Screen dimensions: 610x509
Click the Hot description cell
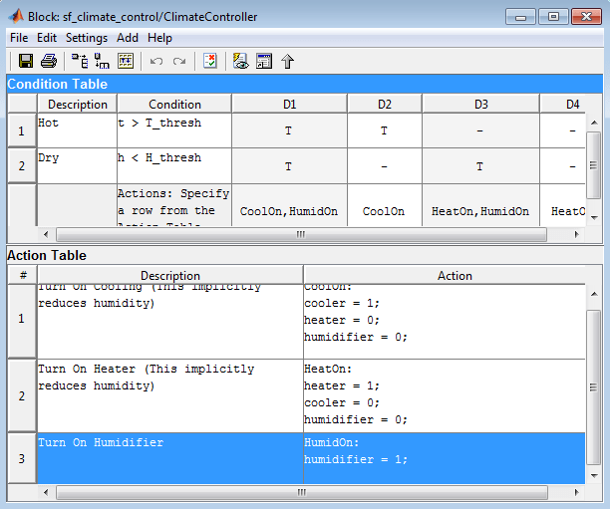click(77, 130)
